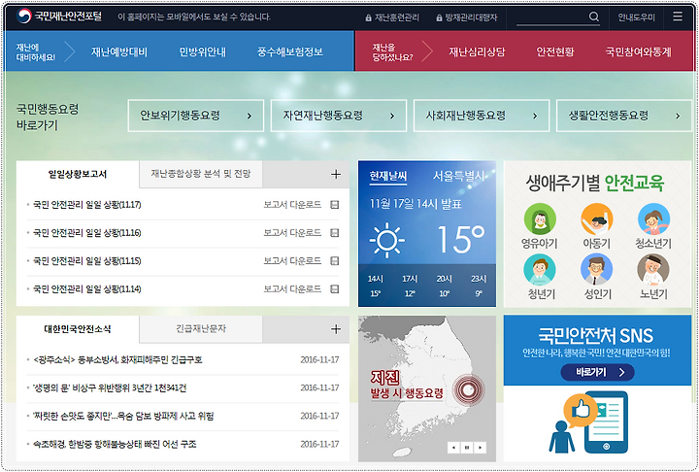Select the 성인기 safety education icon

point(597,269)
